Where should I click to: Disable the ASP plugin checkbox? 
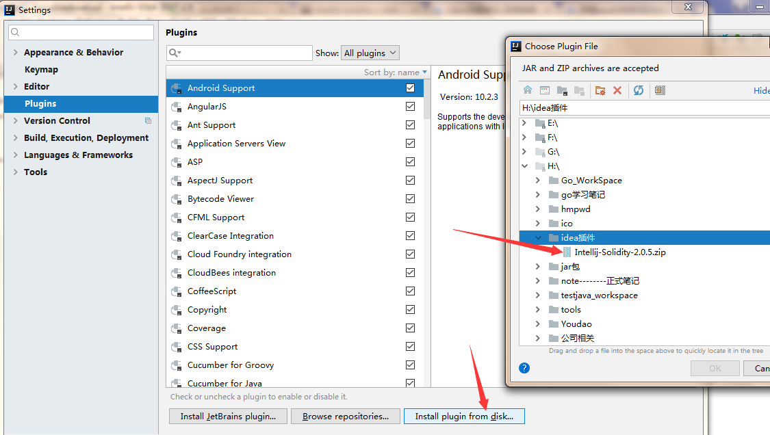click(x=411, y=161)
